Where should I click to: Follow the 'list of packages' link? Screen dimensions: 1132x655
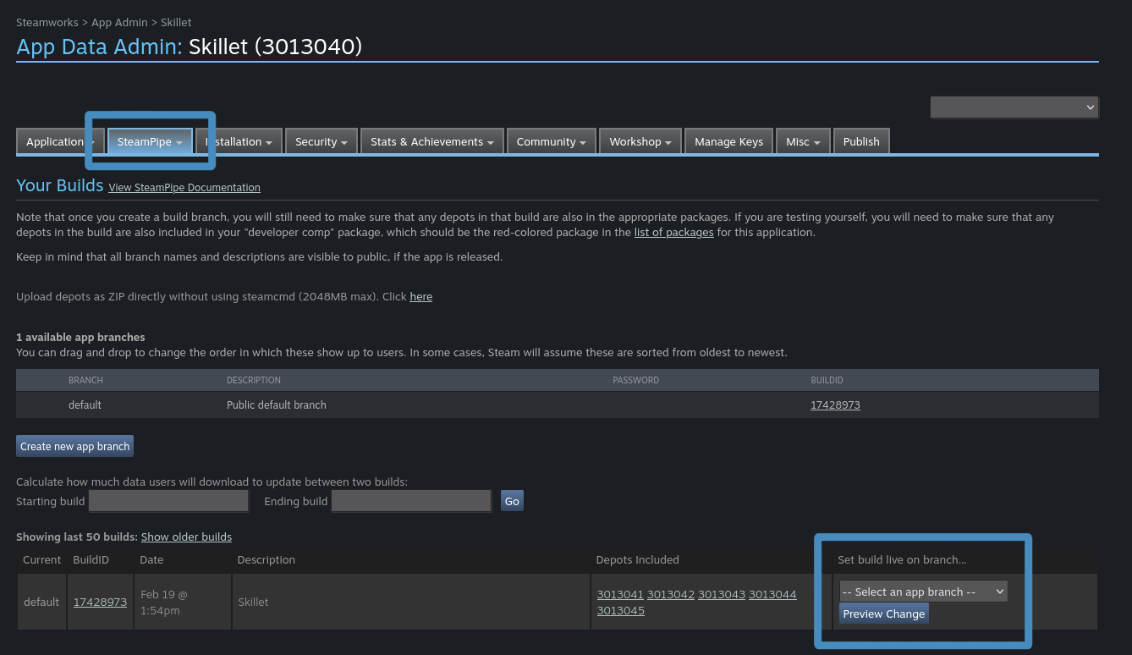click(x=673, y=233)
